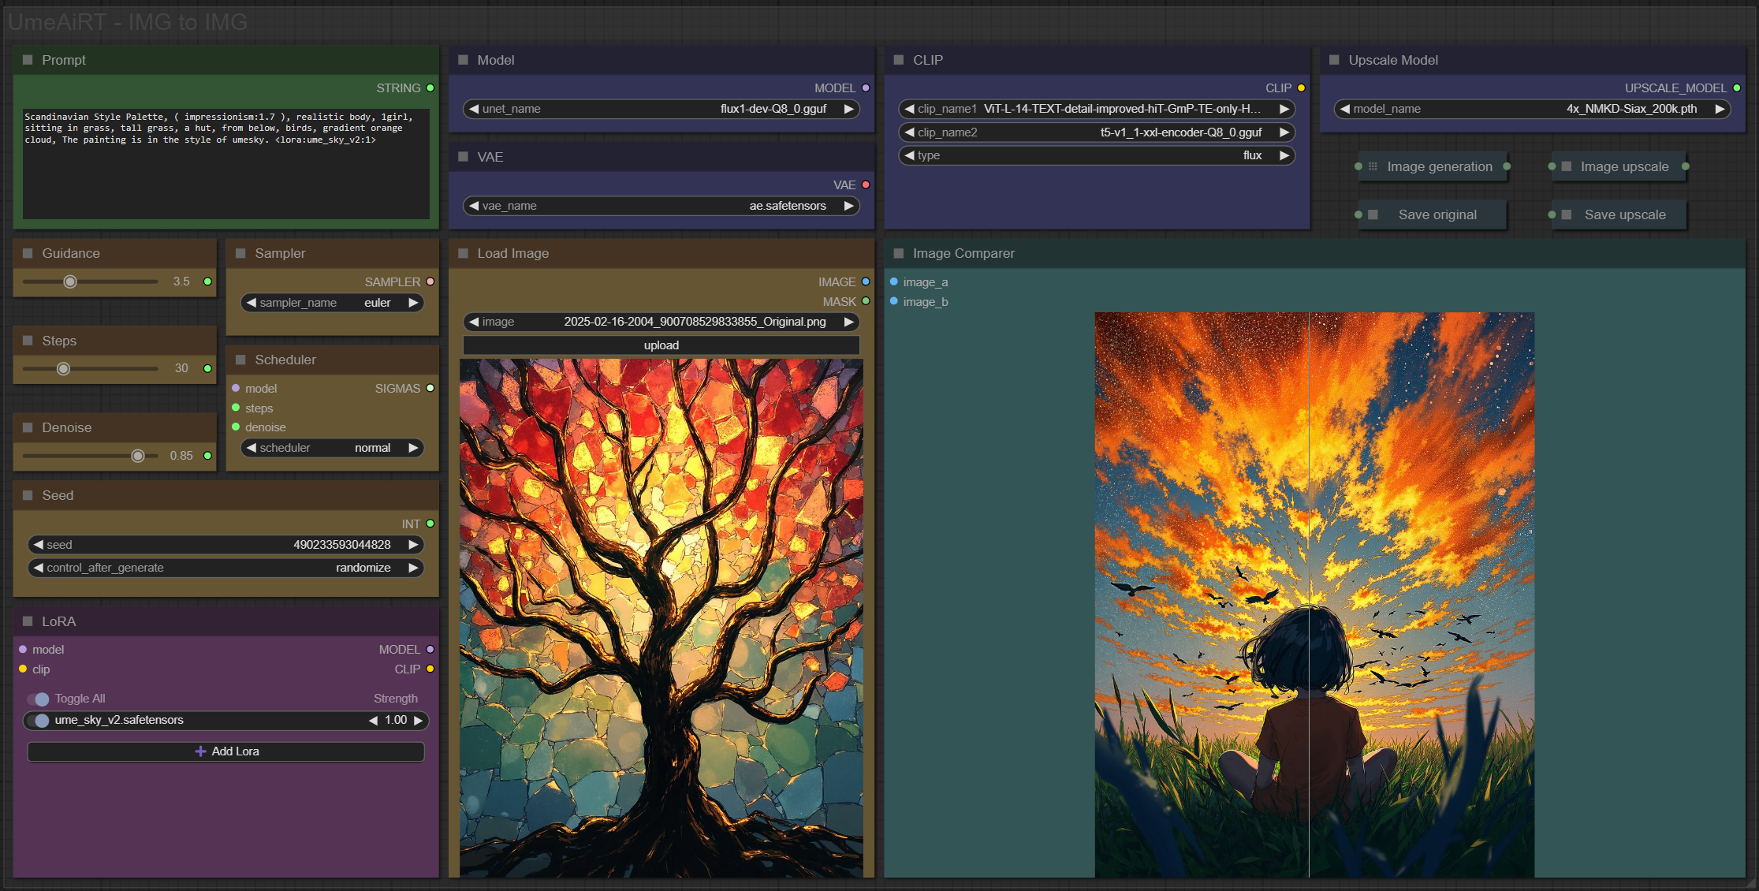Decrease LoRA strength with left arrow
Screen dimensions: 1759x891
pyautogui.click(x=373, y=720)
